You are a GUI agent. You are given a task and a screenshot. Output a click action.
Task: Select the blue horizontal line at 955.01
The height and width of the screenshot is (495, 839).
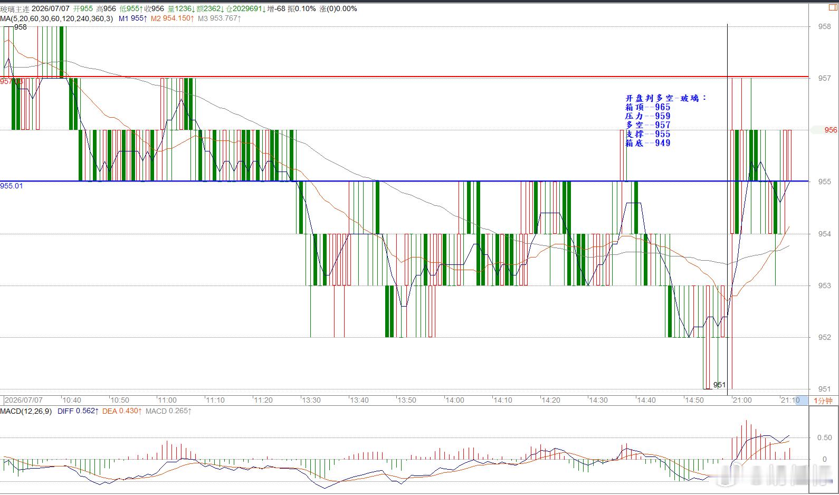click(x=404, y=181)
